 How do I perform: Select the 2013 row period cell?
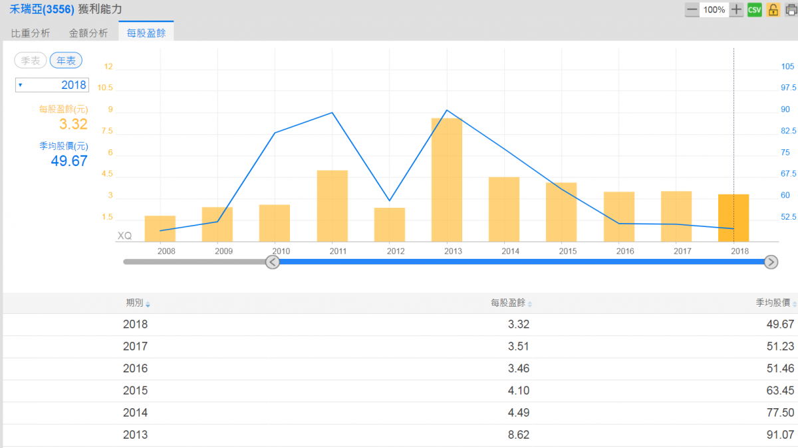pos(135,435)
